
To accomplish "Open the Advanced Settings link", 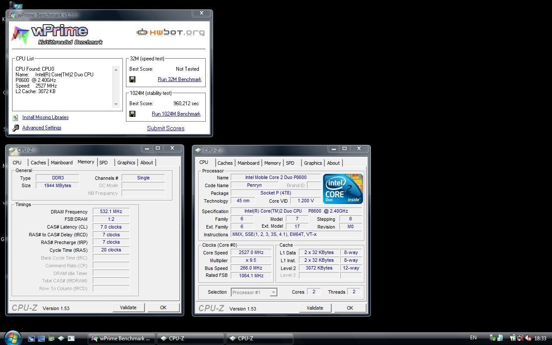I will pyautogui.click(x=42, y=128).
